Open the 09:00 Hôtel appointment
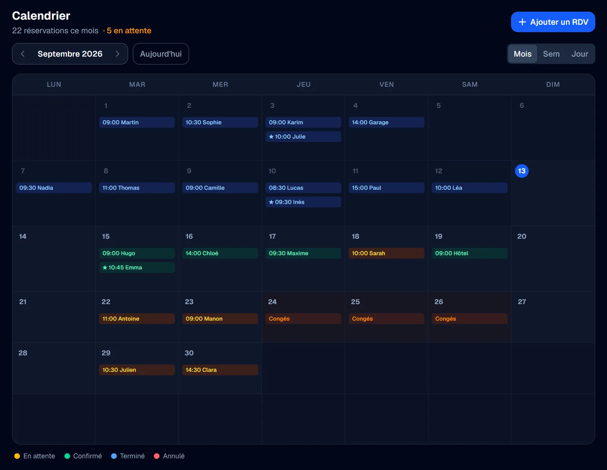The height and width of the screenshot is (470, 607). 470,253
